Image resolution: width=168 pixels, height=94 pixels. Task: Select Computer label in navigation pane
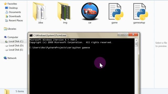(x=13, y=37)
